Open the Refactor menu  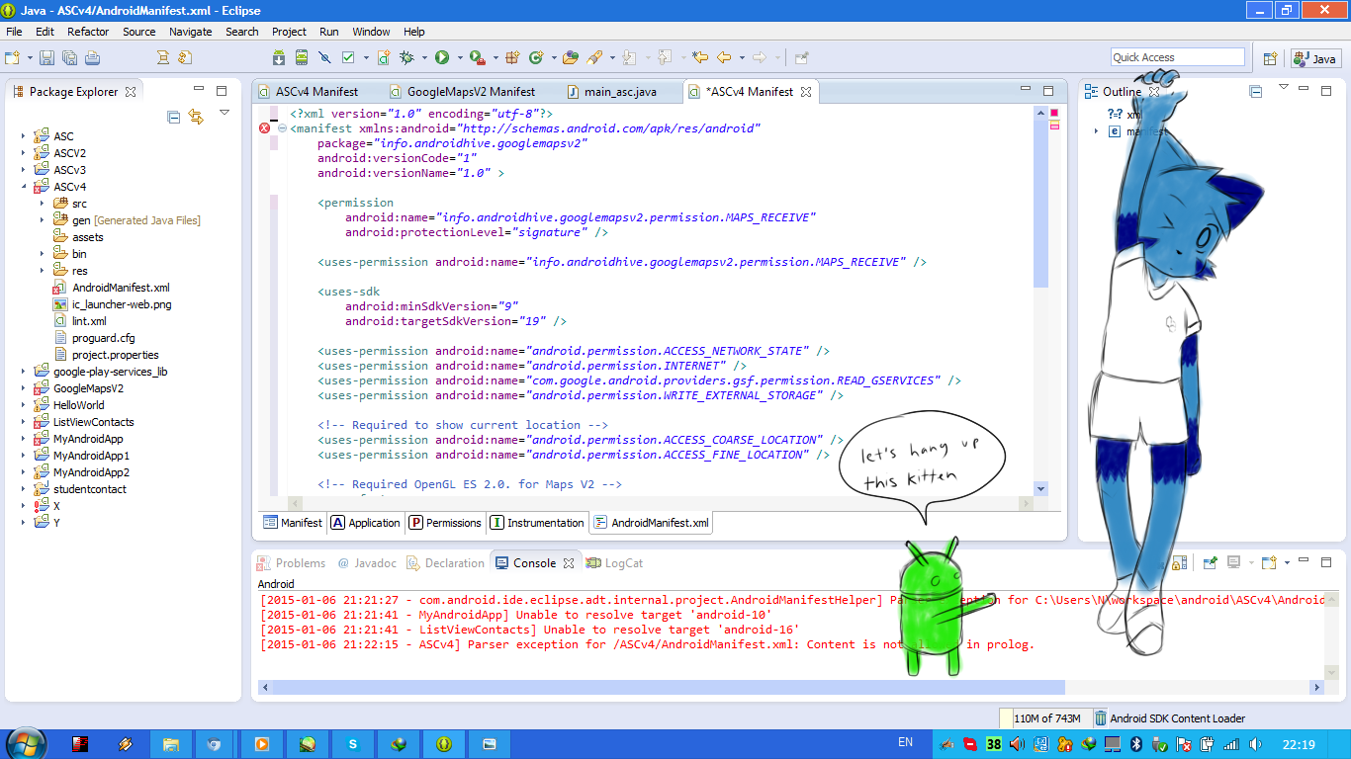pyautogui.click(x=88, y=32)
